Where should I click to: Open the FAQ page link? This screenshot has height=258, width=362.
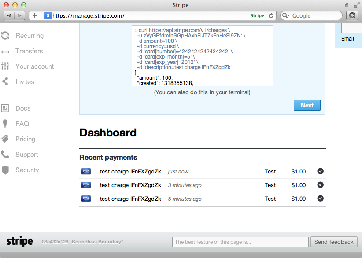pos(22,124)
